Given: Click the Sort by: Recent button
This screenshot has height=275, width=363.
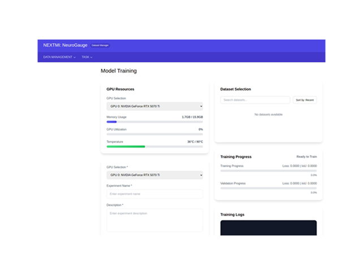Looking at the screenshot, I should (305, 100).
